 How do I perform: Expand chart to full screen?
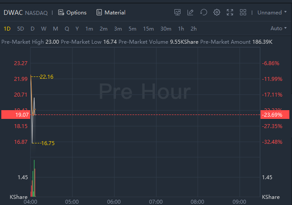230,12
